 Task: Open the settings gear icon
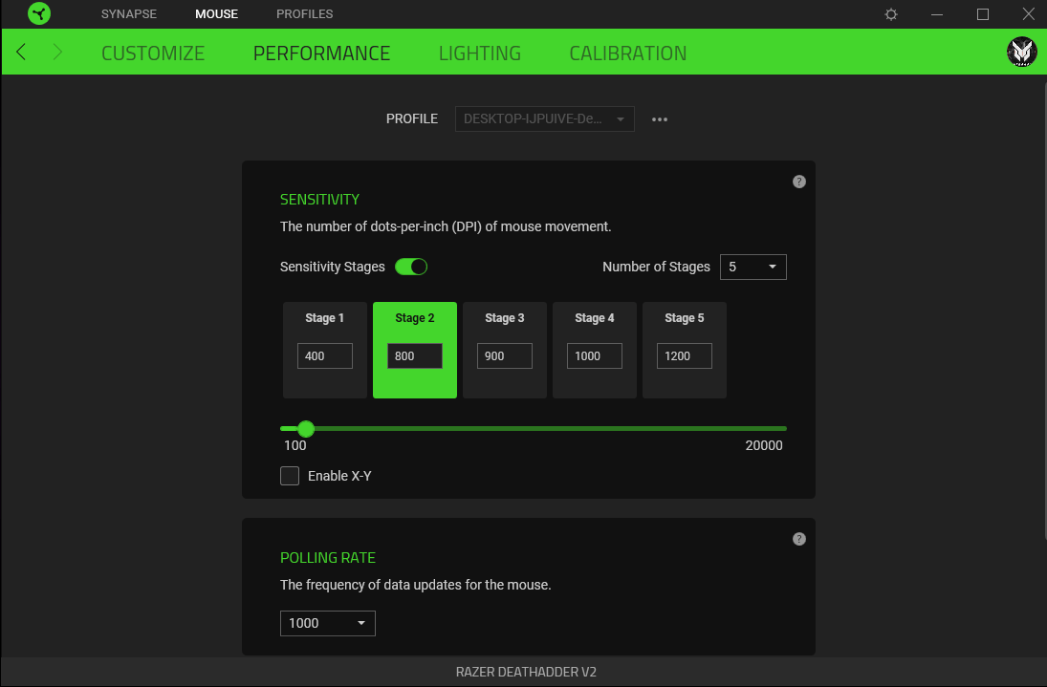(891, 14)
